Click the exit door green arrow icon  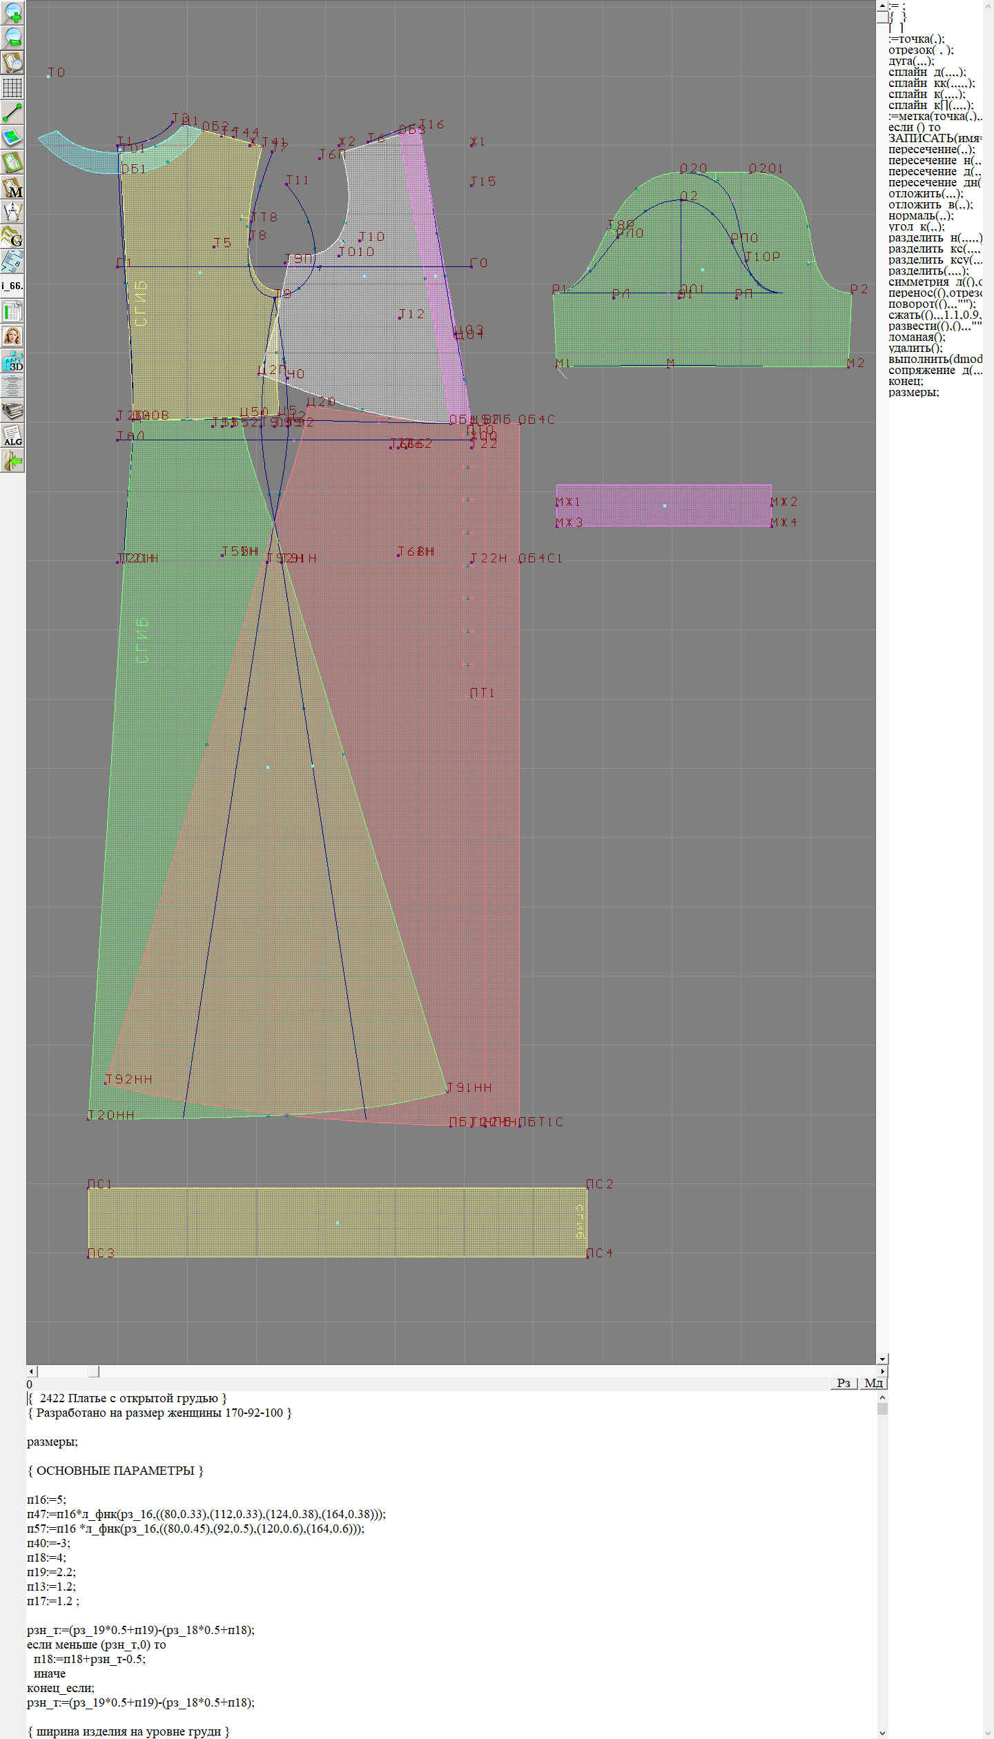(x=12, y=460)
